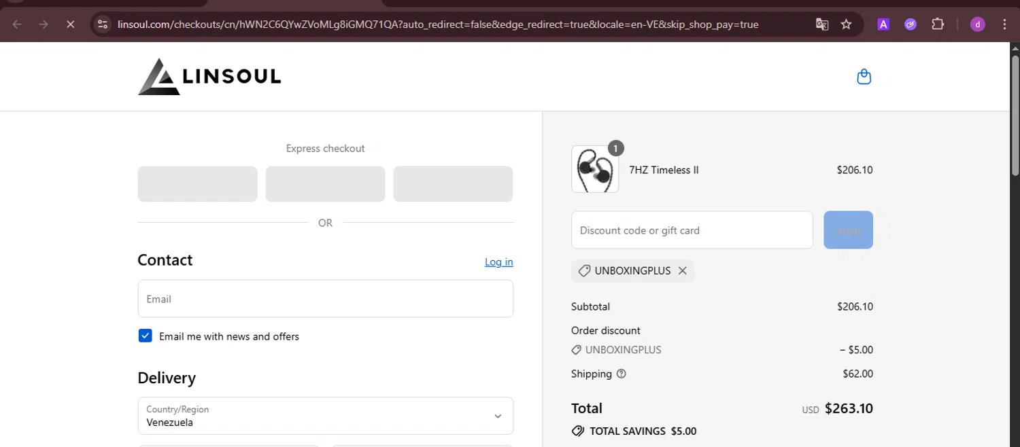Click the 7HZ Timeless II product name
The height and width of the screenshot is (447, 1020).
pyautogui.click(x=664, y=170)
